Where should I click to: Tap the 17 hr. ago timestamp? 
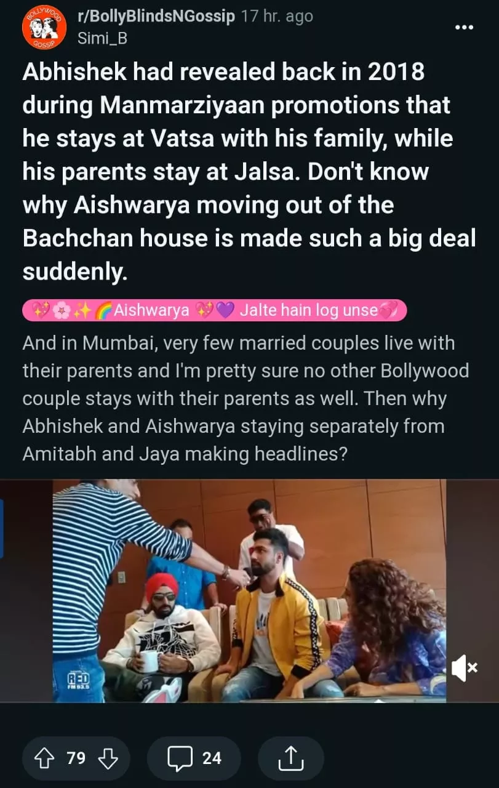click(277, 17)
